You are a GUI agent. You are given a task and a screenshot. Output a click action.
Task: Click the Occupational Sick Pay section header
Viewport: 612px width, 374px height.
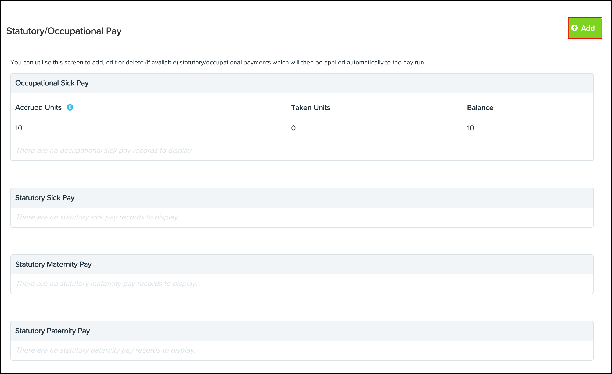(52, 83)
